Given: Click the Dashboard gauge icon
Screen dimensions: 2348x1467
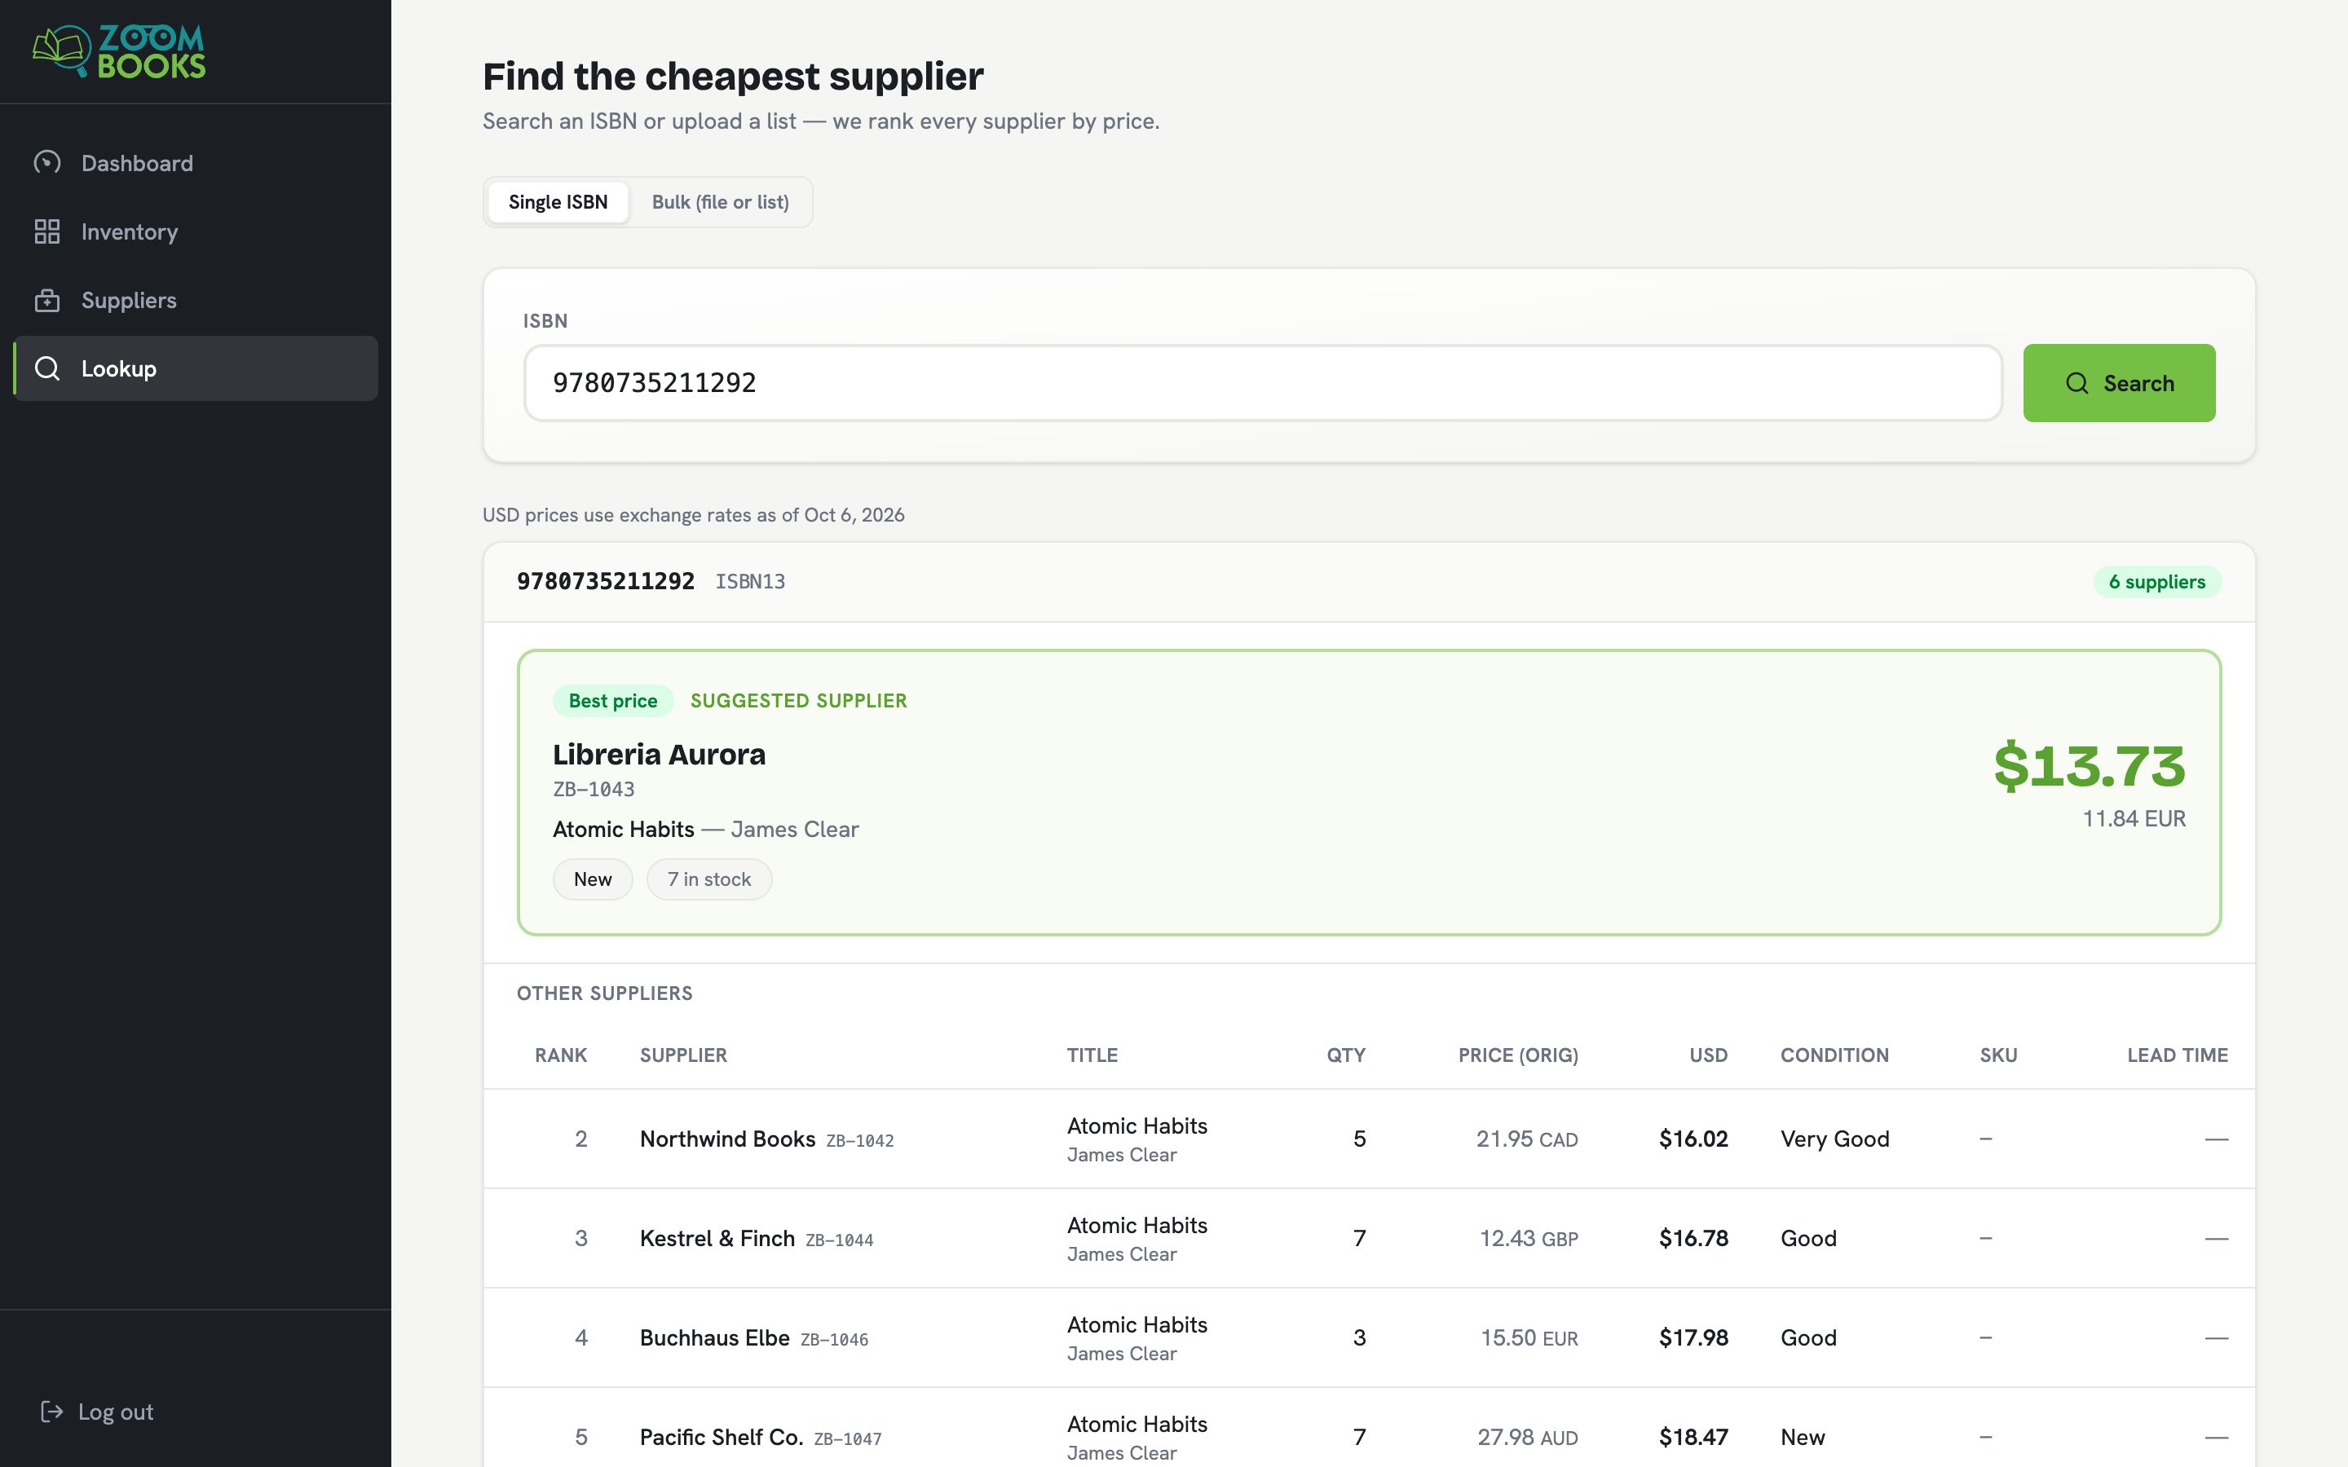Looking at the screenshot, I should point(47,162).
